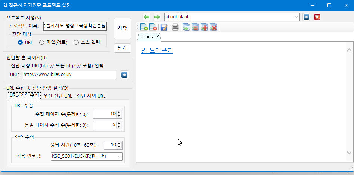The image size is (354, 175).
Task: Click the edit notepad pencil icon
Action: tap(164, 27)
